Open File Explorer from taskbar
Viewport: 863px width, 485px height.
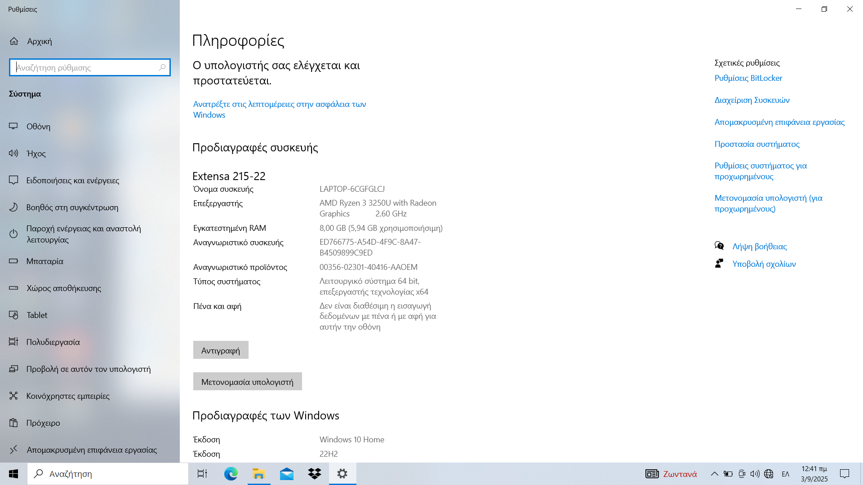tap(258, 474)
